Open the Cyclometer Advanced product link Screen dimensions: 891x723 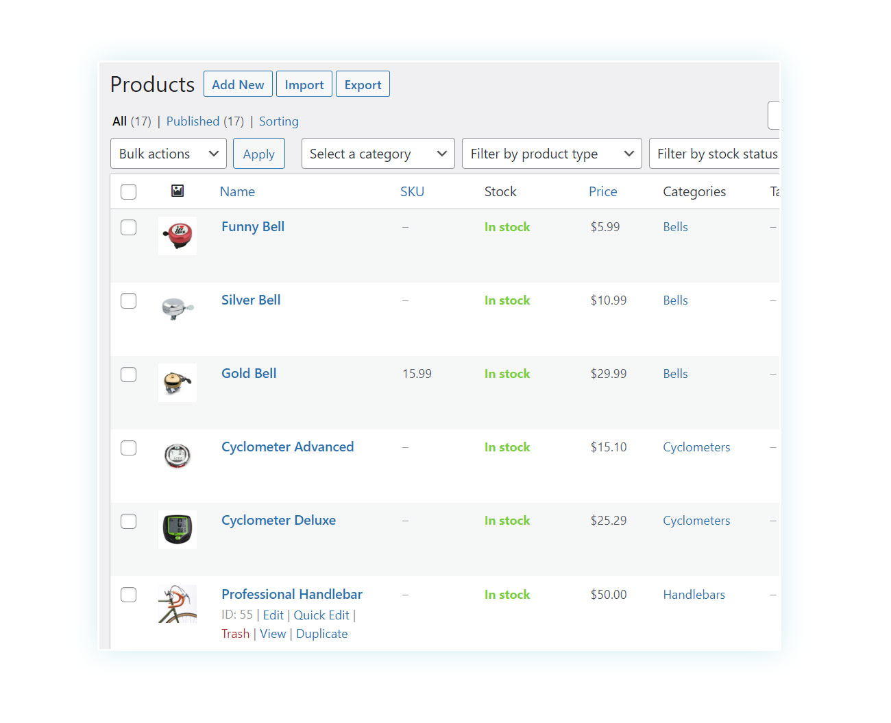(288, 447)
